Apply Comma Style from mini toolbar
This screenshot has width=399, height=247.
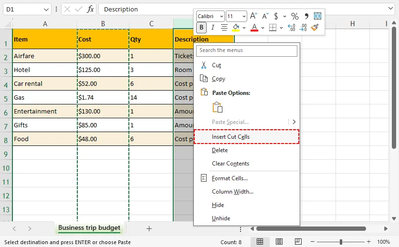pos(306,16)
